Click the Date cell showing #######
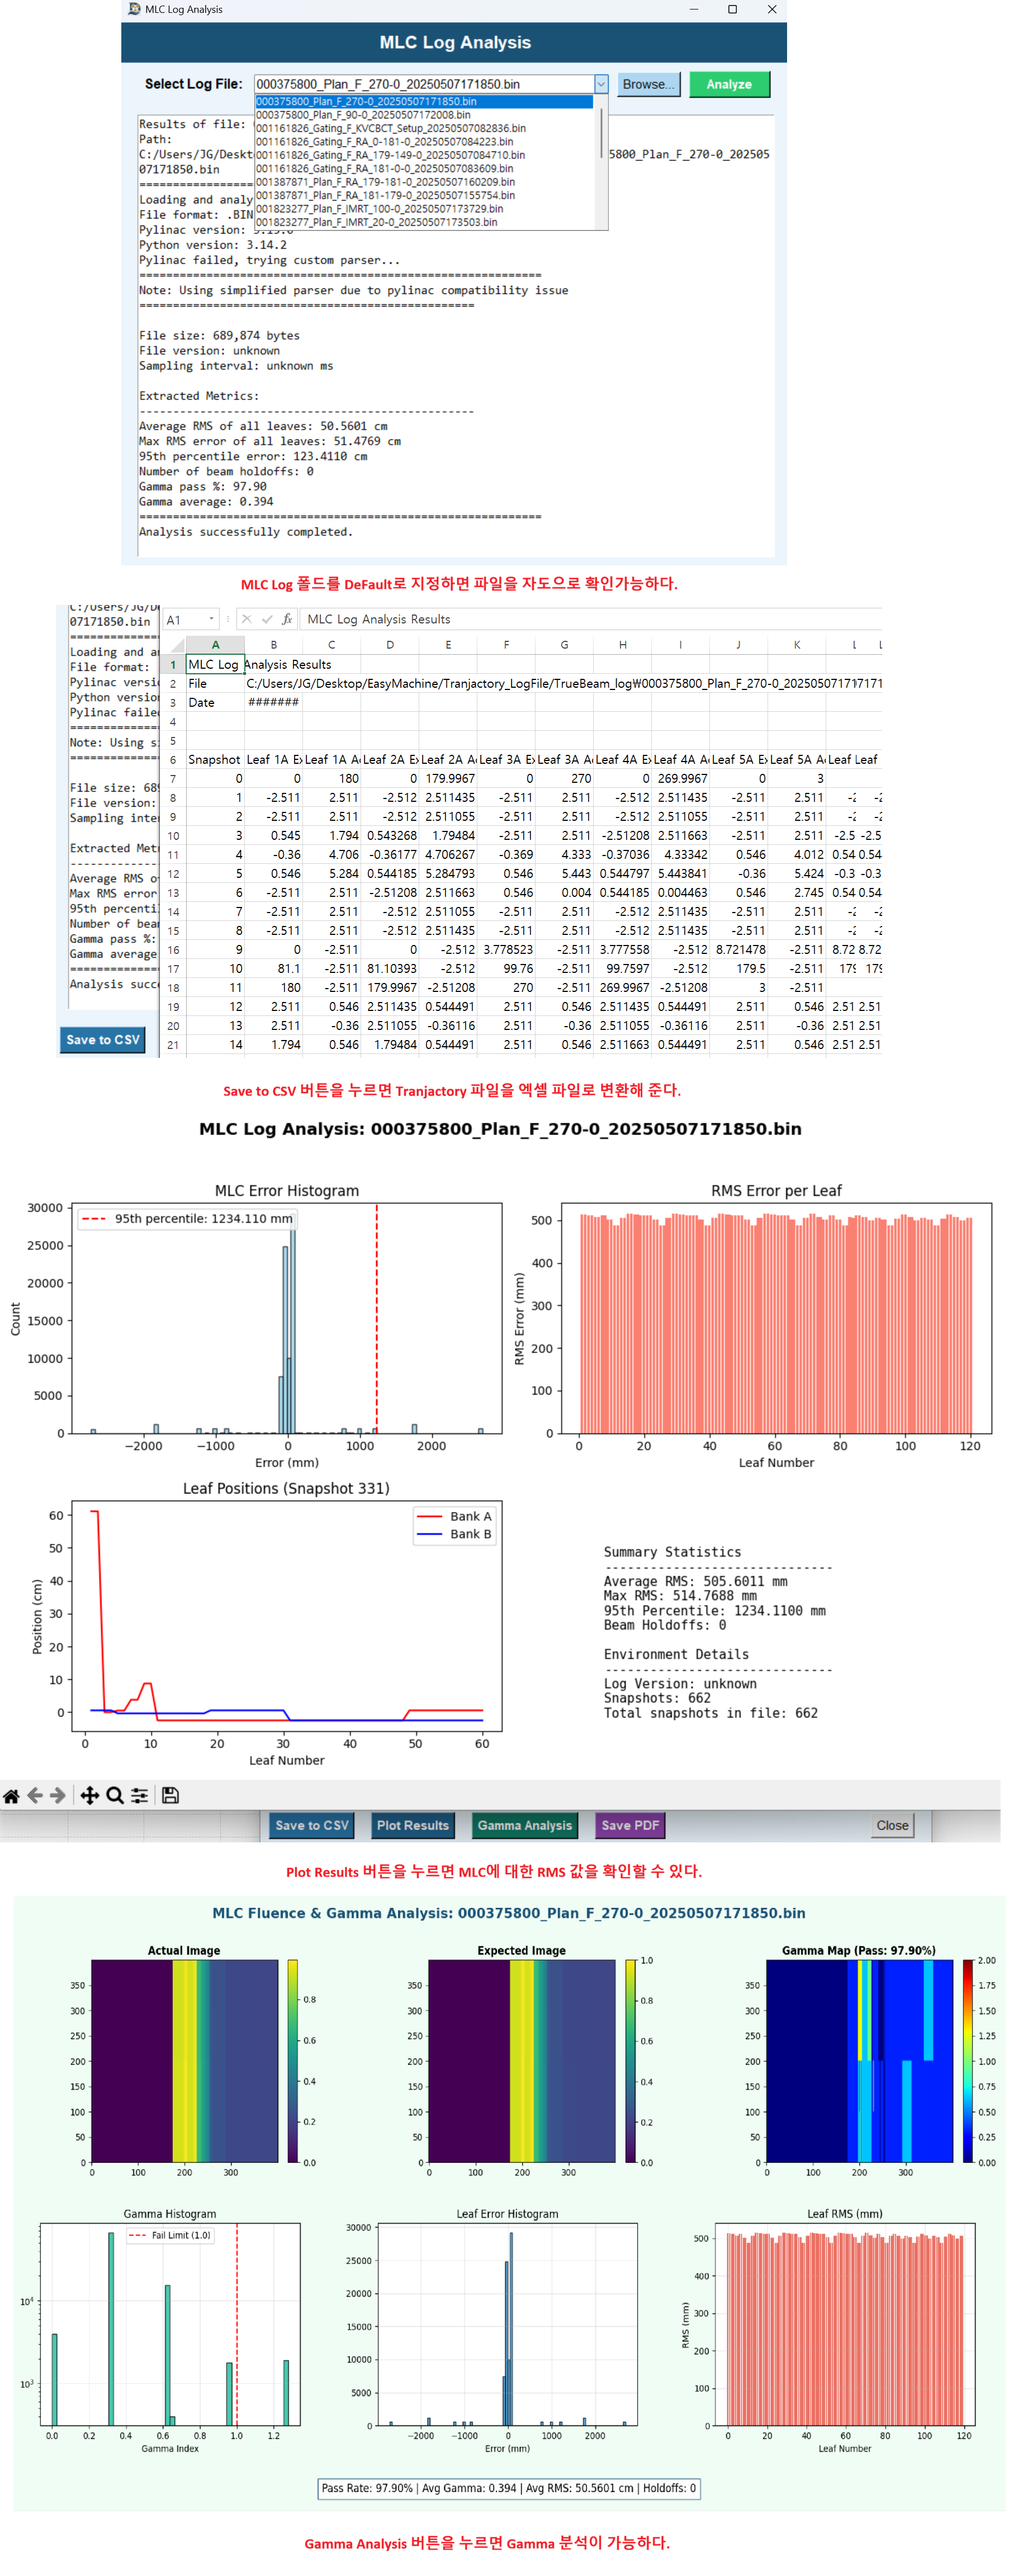Viewport: 1009px width, 2576px height. (x=273, y=702)
